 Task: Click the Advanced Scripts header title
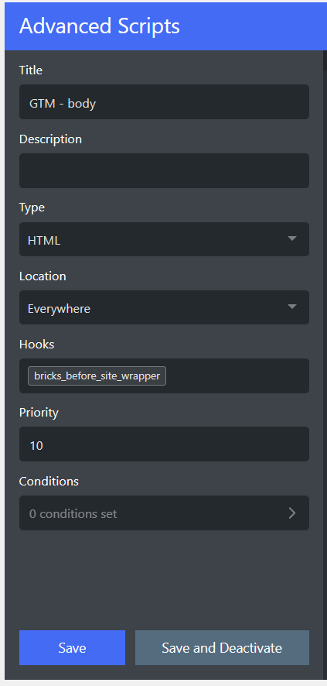coord(100,26)
